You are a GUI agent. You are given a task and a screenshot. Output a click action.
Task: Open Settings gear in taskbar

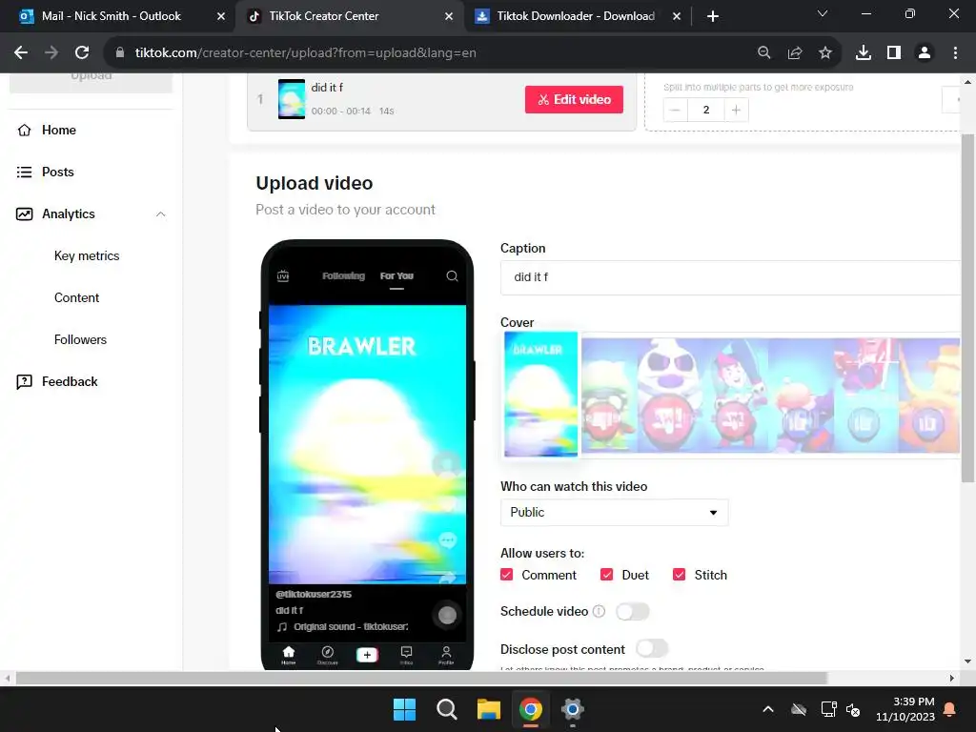click(573, 709)
